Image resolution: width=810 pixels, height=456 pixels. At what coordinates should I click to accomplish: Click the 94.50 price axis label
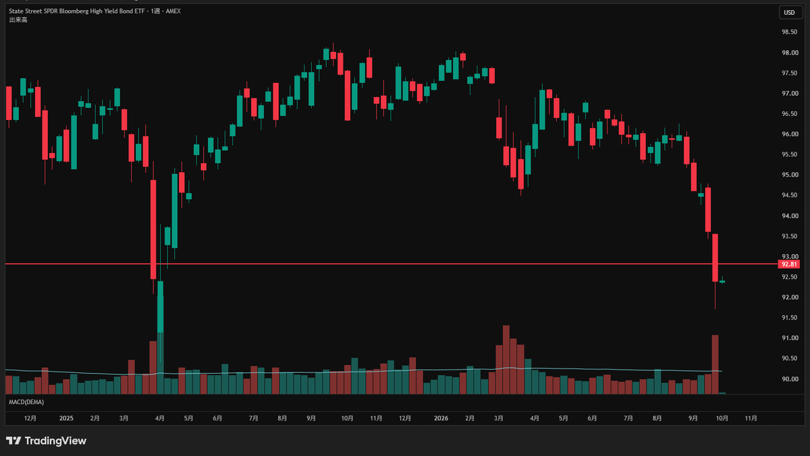788,195
